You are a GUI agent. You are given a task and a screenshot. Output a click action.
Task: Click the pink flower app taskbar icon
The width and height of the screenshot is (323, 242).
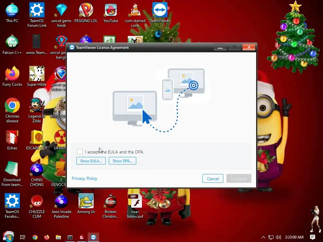pos(82,237)
